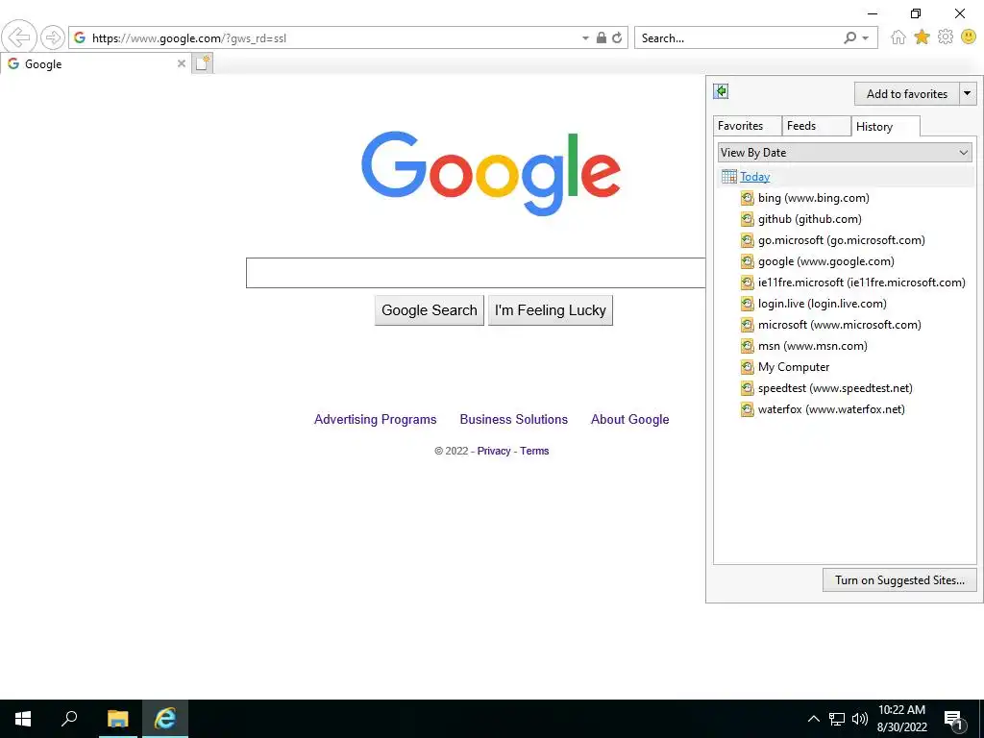Click the smiley feedback icon

click(969, 37)
